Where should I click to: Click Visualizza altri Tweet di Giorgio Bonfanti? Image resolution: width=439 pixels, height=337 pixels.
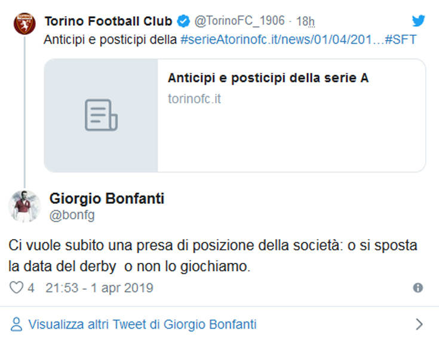tap(143, 324)
